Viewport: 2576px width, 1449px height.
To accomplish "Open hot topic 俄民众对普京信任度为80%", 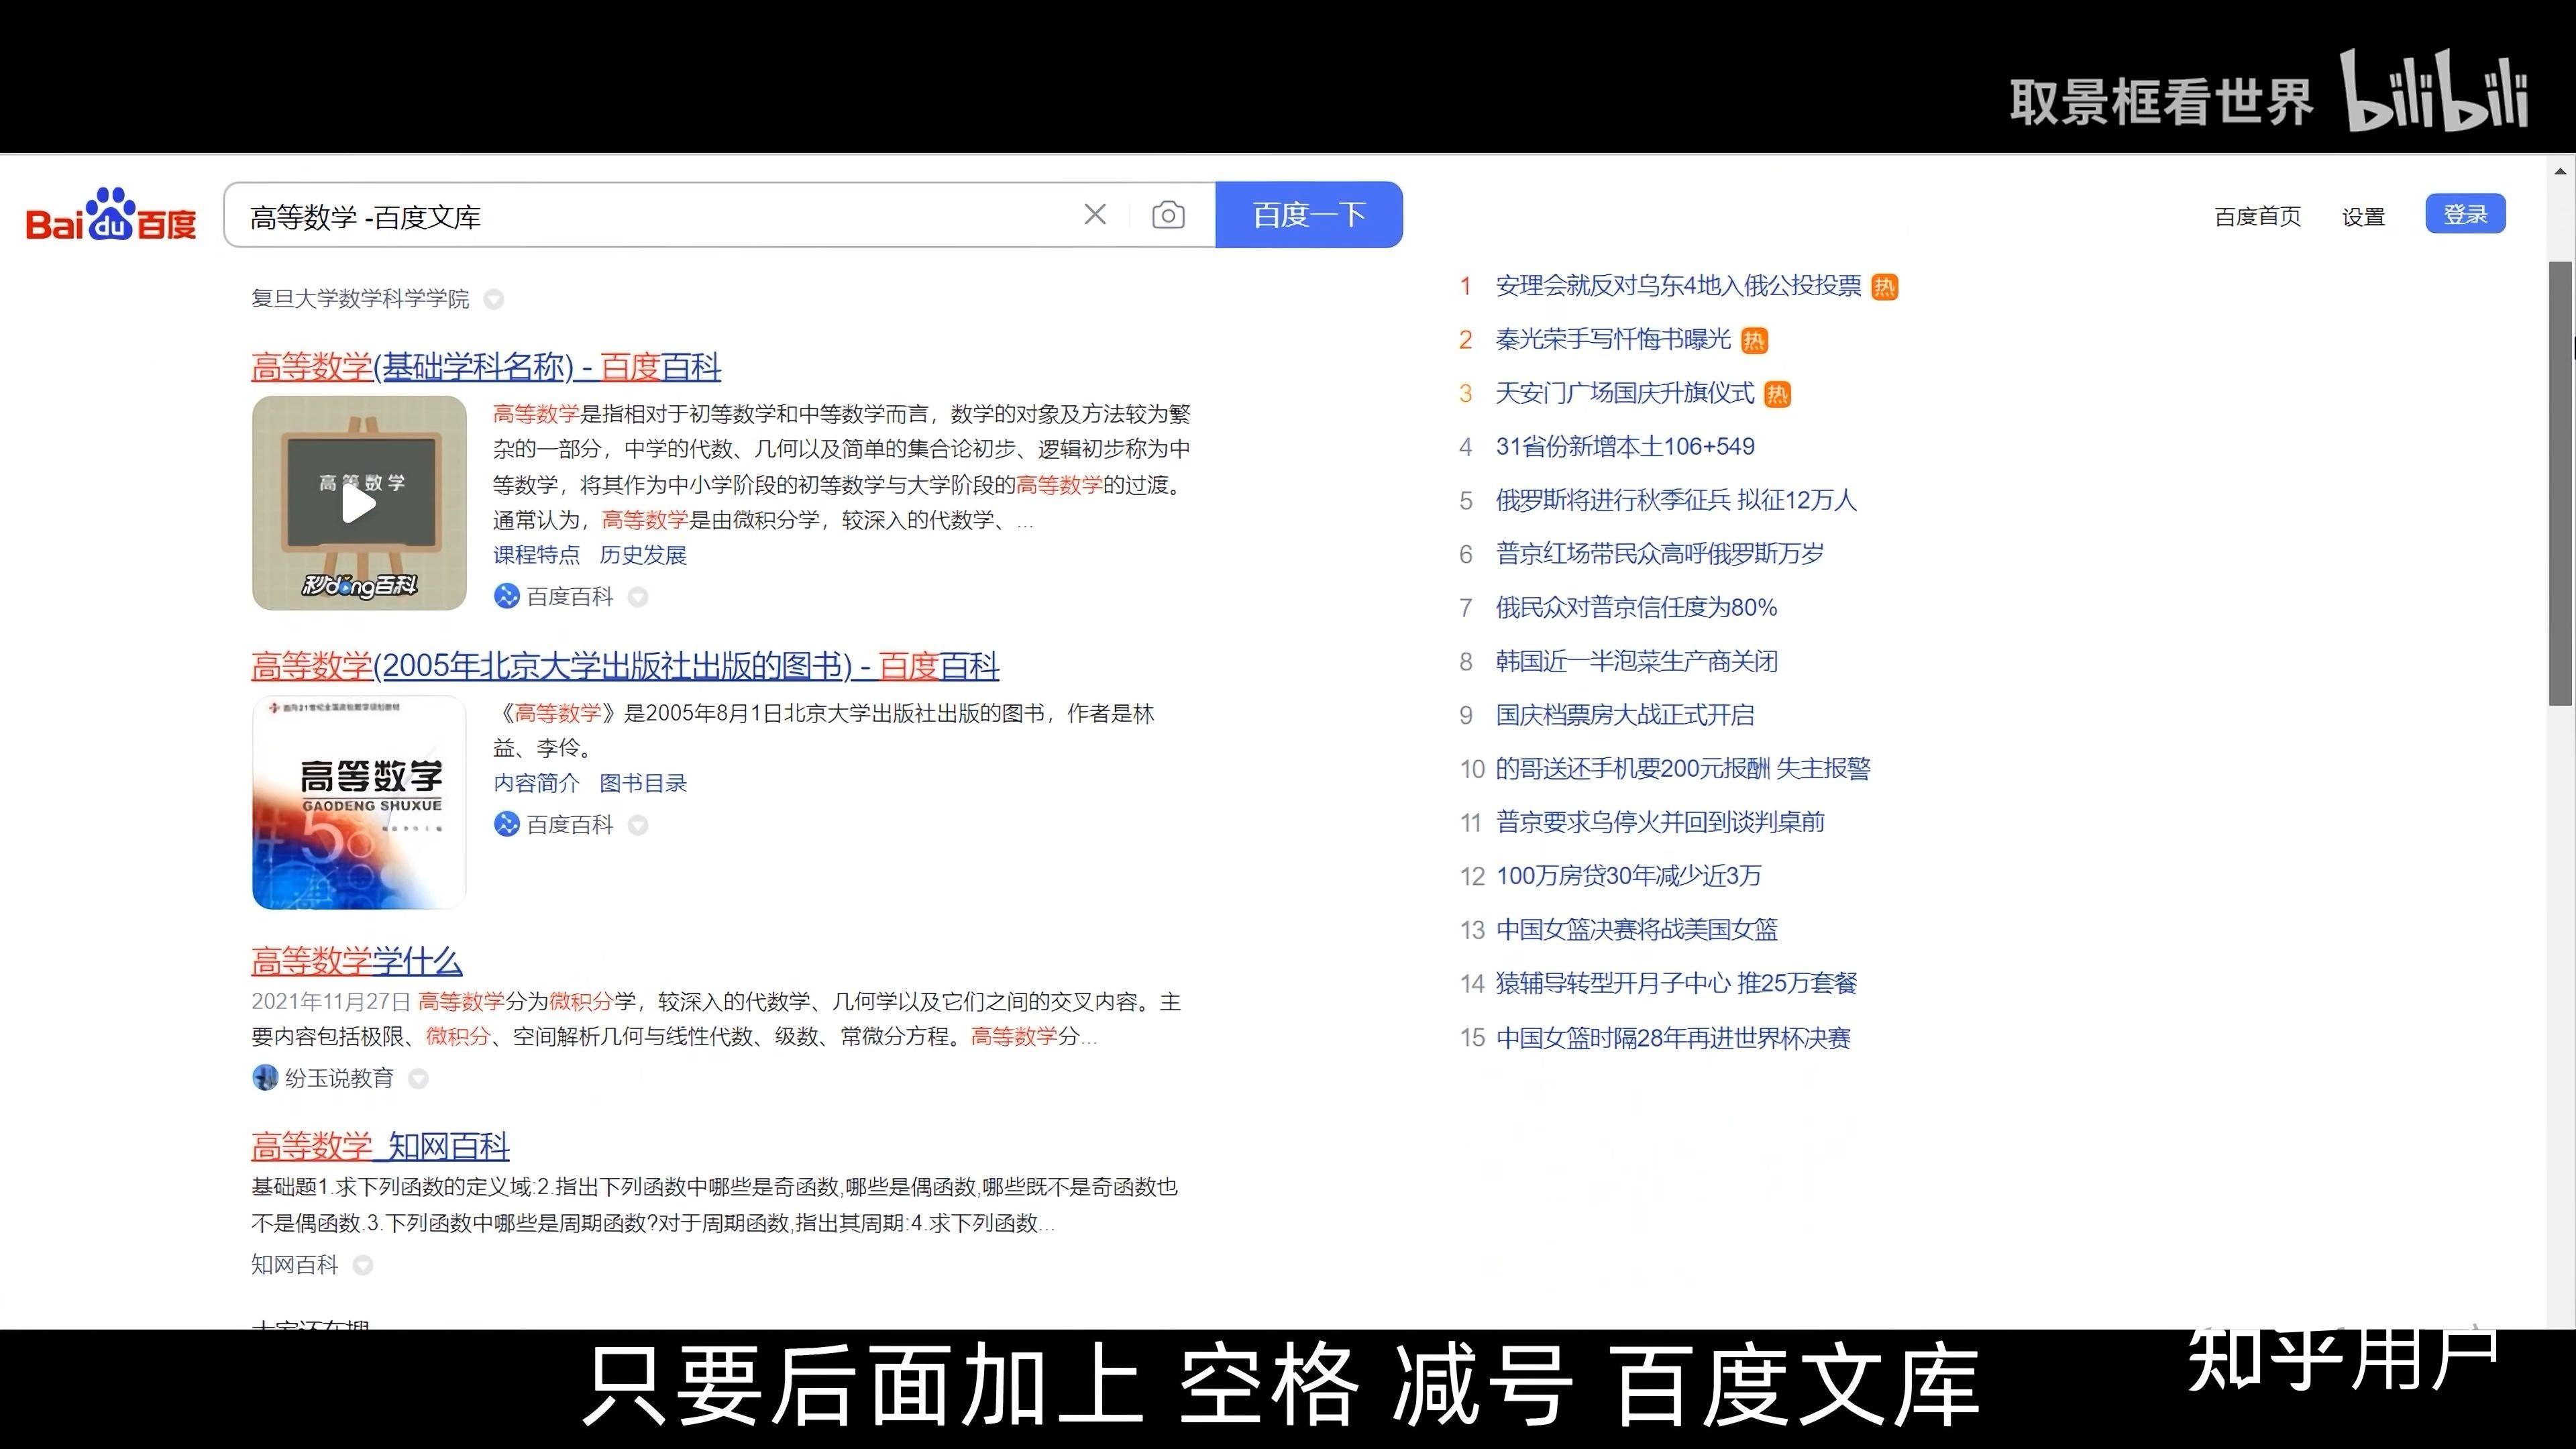I will click(x=1636, y=607).
